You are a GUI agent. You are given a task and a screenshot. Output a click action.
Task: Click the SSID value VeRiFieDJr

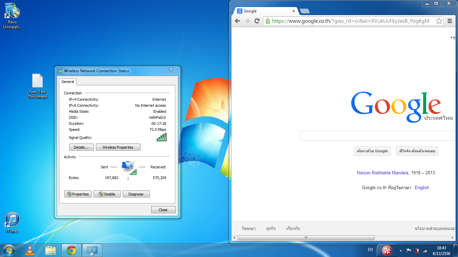click(x=158, y=117)
